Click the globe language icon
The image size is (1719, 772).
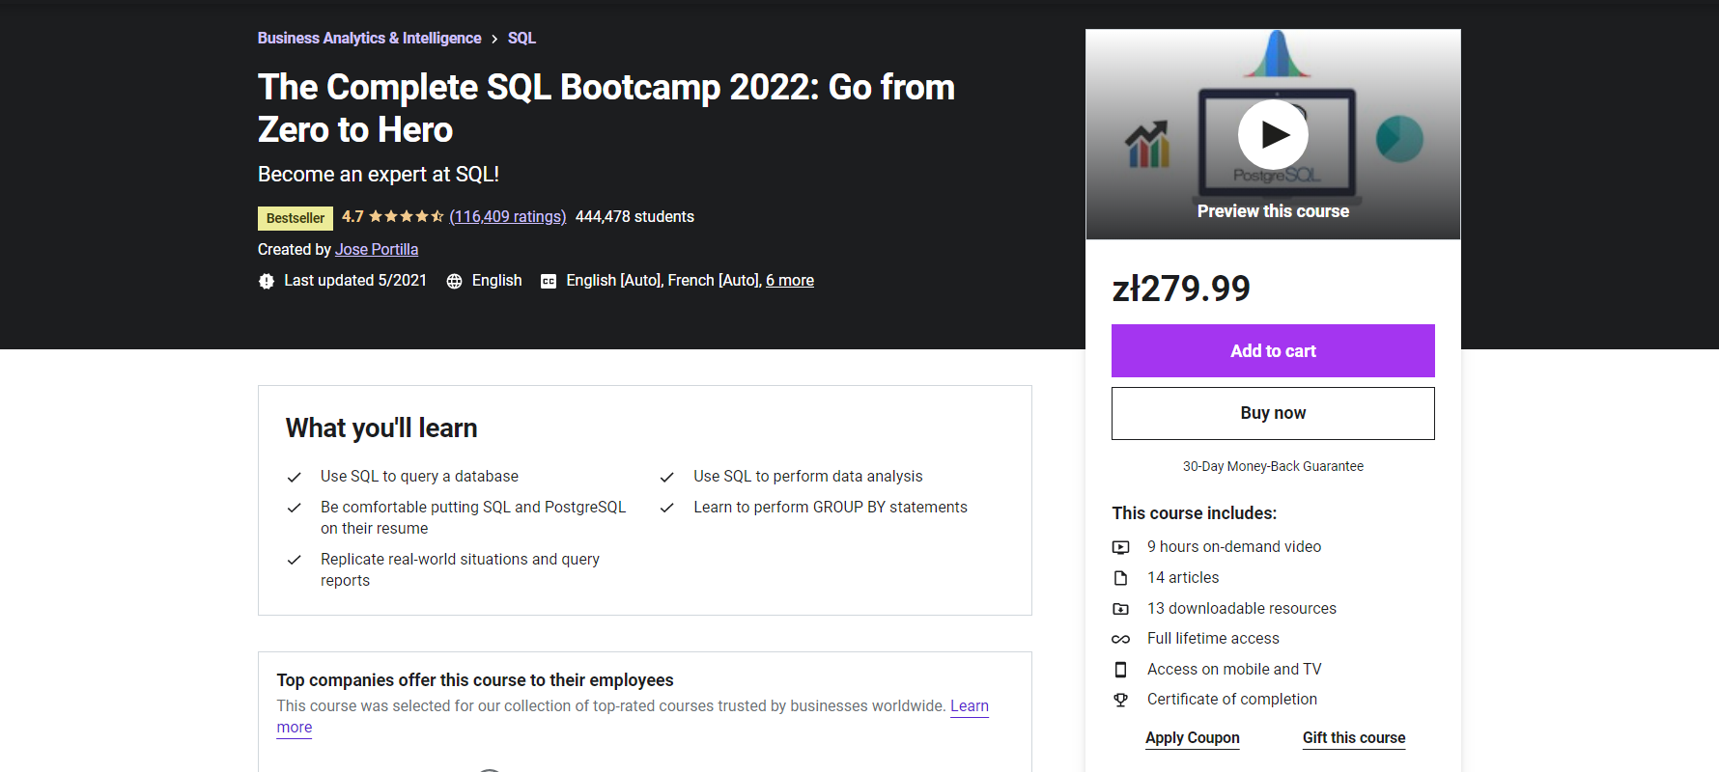[x=454, y=281]
